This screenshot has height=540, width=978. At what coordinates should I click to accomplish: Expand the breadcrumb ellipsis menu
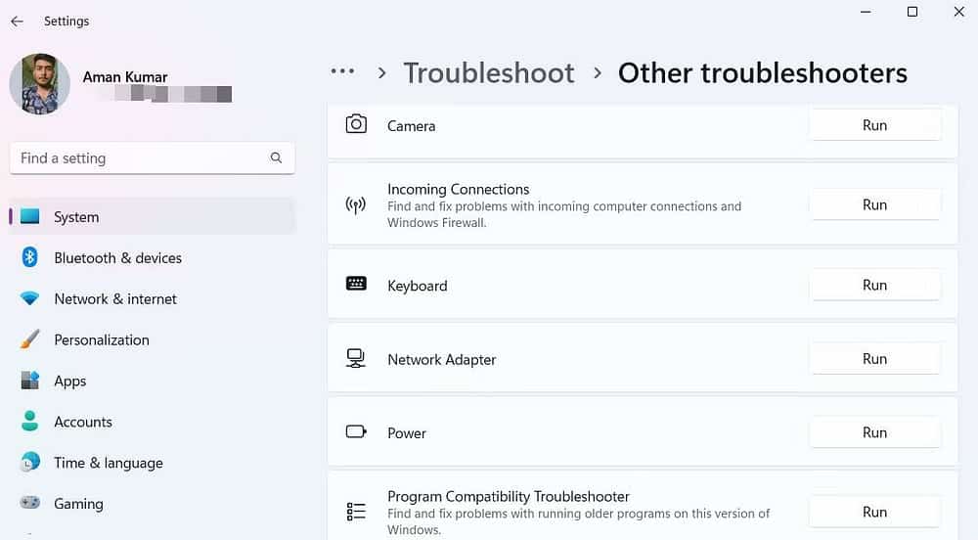[x=342, y=72]
